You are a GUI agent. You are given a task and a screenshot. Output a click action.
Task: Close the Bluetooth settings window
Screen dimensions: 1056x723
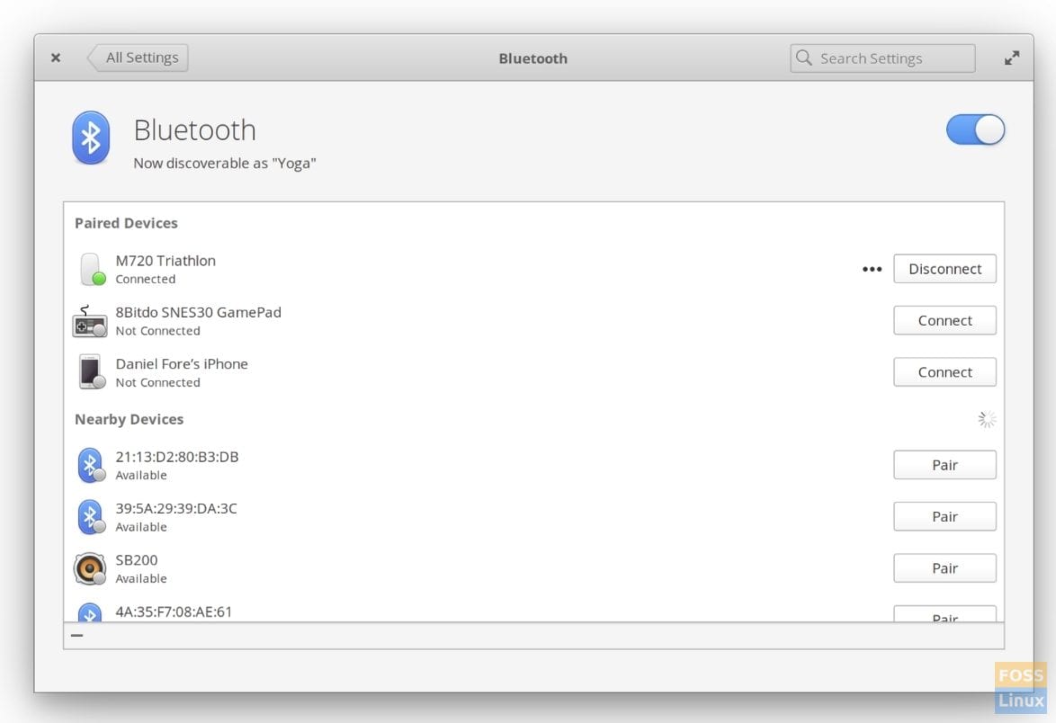pyautogui.click(x=56, y=58)
